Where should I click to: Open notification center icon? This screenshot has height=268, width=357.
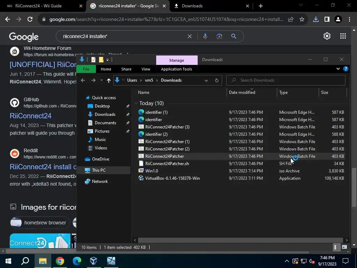[345, 261]
